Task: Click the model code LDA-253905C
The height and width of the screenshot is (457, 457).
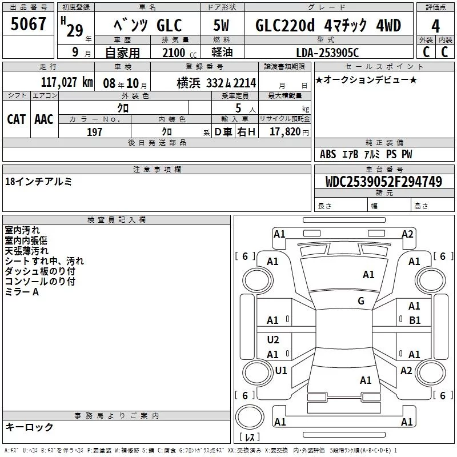Action: click(x=327, y=53)
